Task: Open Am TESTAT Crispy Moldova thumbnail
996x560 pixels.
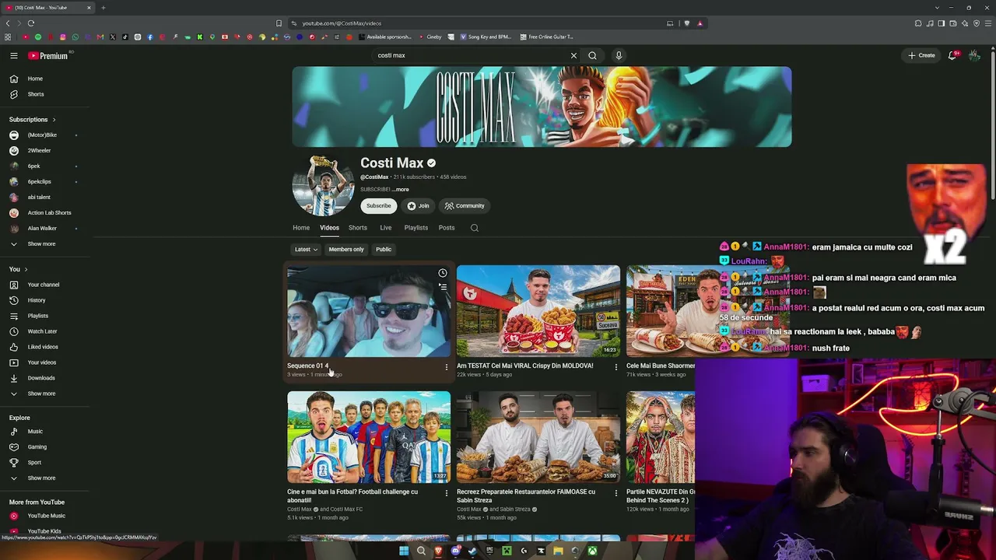Action: 538,311
